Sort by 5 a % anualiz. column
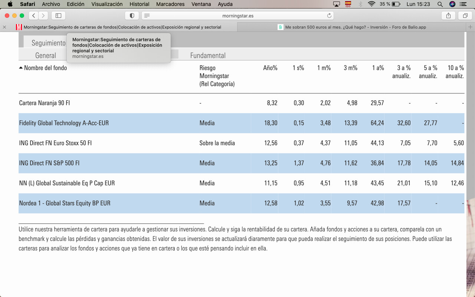The width and height of the screenshot is (475, 297). click(x=428, y=72)
